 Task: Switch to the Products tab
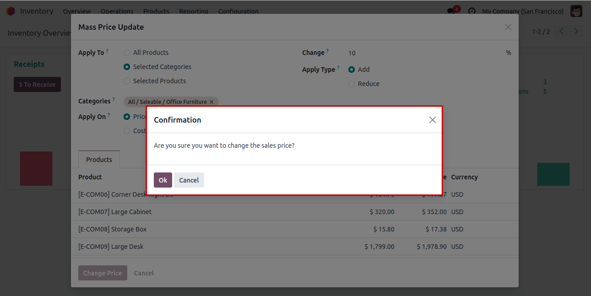(99, 160)
